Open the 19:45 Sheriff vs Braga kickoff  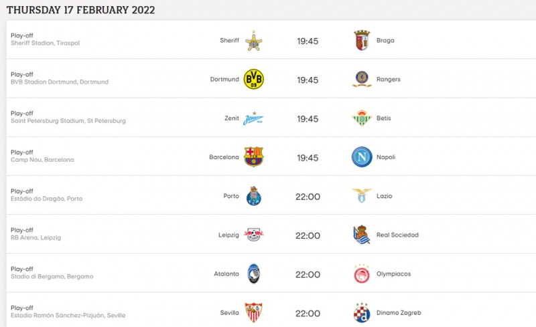click(x=308, y=41)
